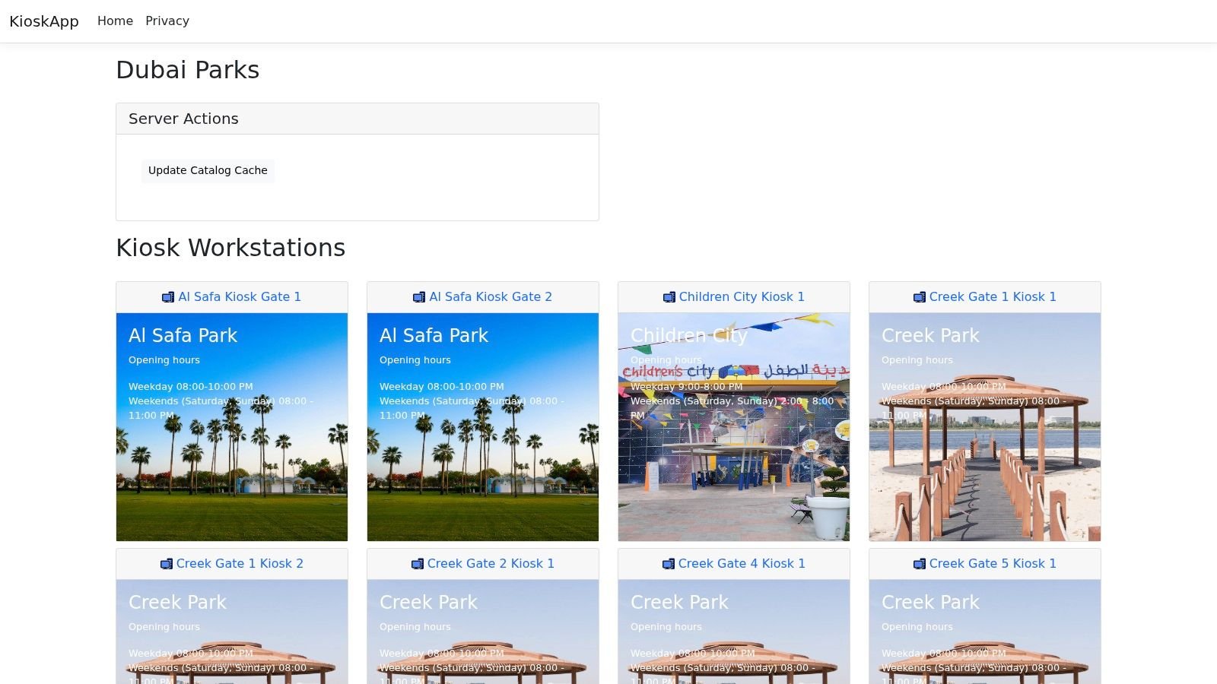Click the kiosk icon beside Creek Gate 2 Kiosk 1

(418, 564)
